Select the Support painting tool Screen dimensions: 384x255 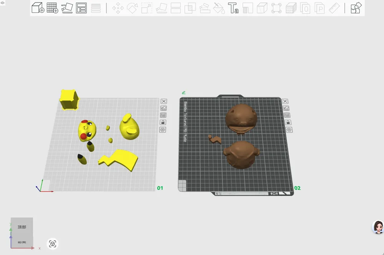tap(205, 8)
